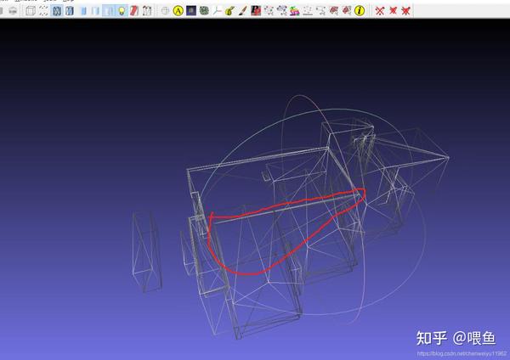Select the measuring tool icon
The width and height of the screenshot is (510, 360).
point(217,11)
